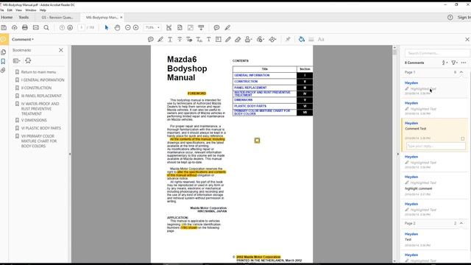Zoom in with the plus icon

click(x=135, y=28)
